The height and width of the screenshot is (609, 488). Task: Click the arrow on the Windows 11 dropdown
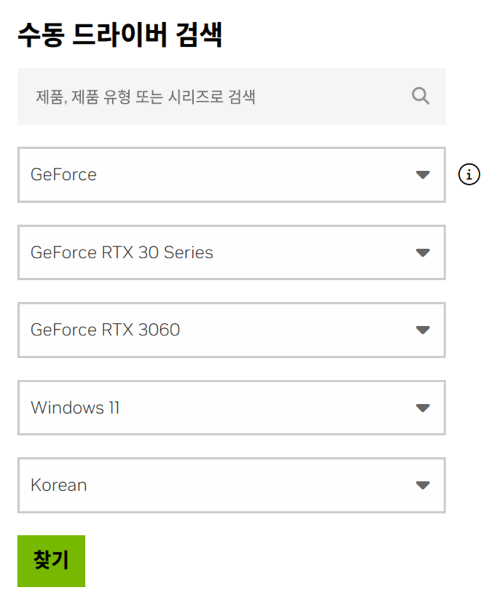click(x=422, y=408)
